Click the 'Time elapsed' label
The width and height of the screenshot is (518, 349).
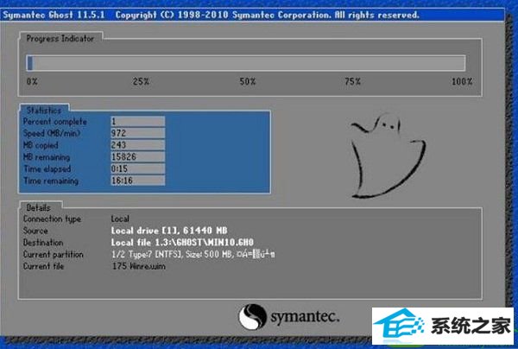coord(47,168)
